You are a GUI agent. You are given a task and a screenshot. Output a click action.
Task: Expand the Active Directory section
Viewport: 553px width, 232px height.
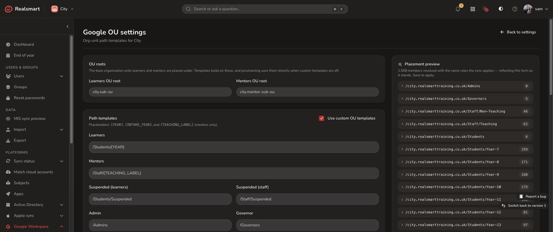pyautogui.click(x=61, y=205)
